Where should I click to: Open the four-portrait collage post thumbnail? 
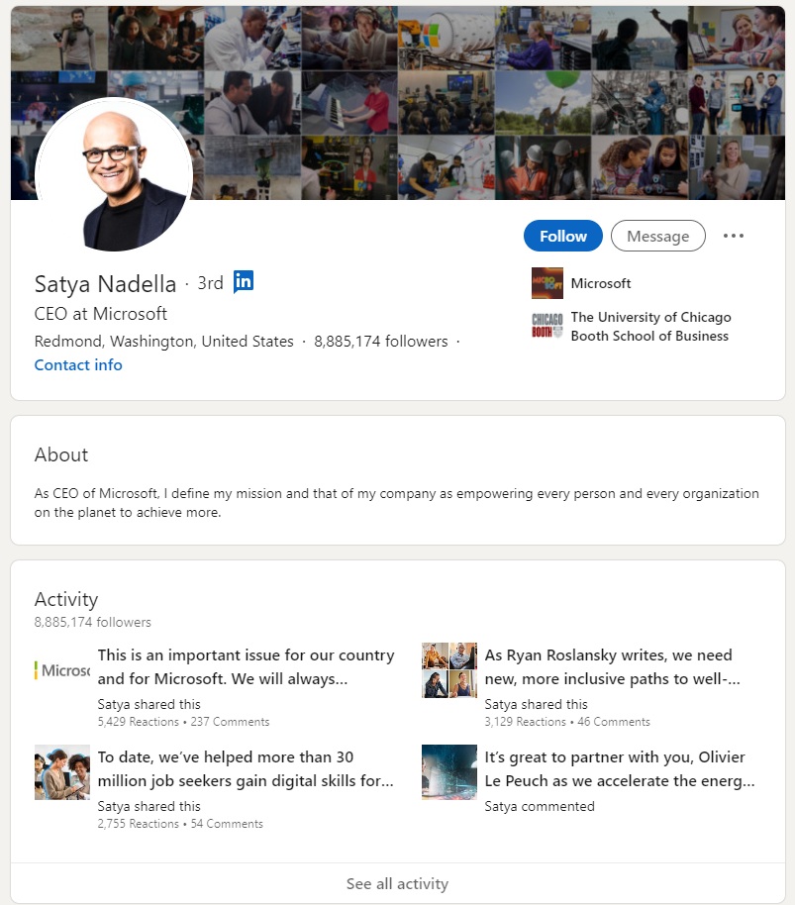point(449,670)
